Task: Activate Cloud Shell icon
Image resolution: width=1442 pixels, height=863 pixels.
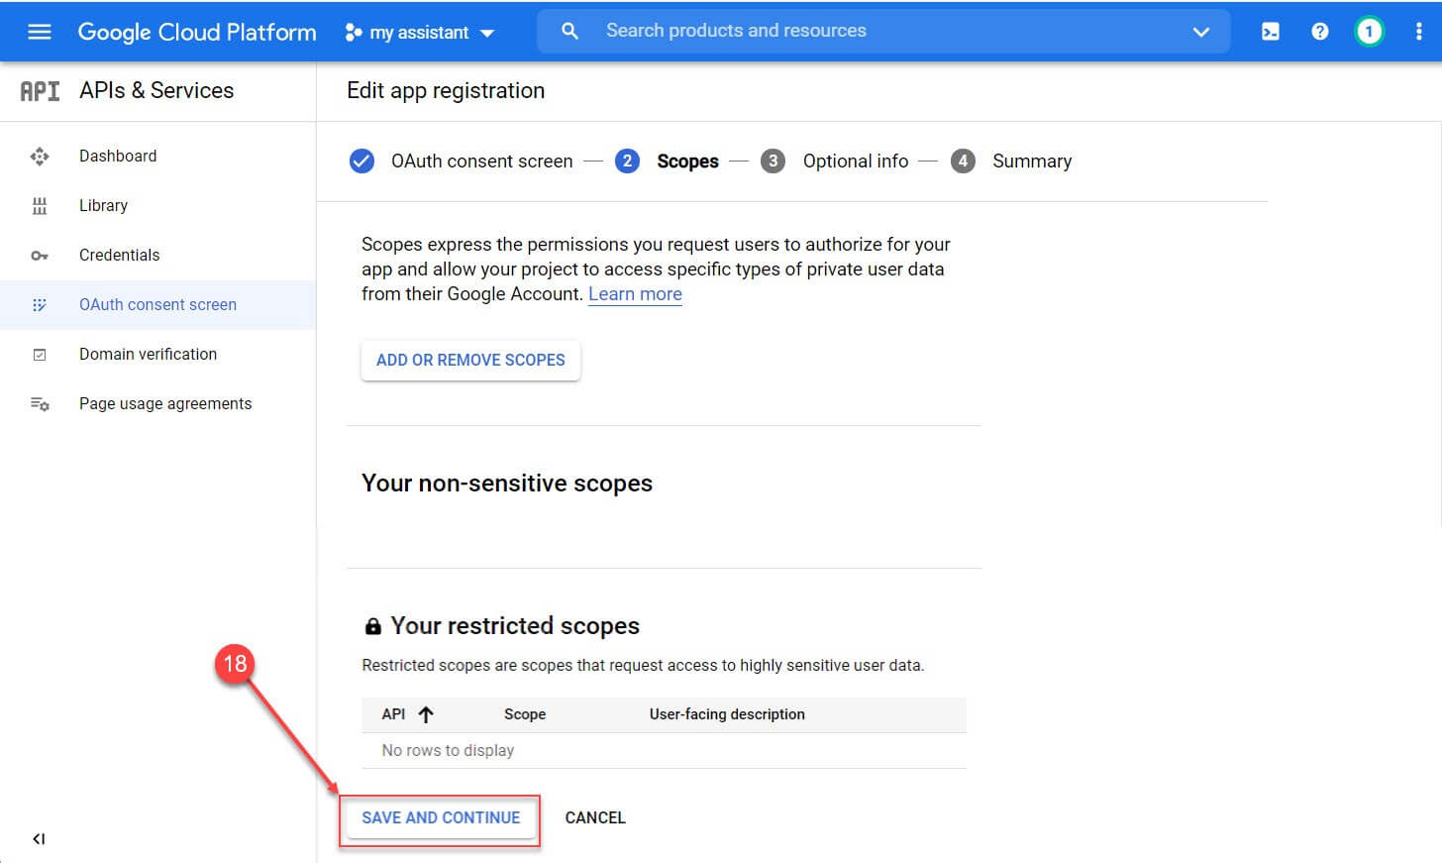Action: click(x=1270, y=32)
